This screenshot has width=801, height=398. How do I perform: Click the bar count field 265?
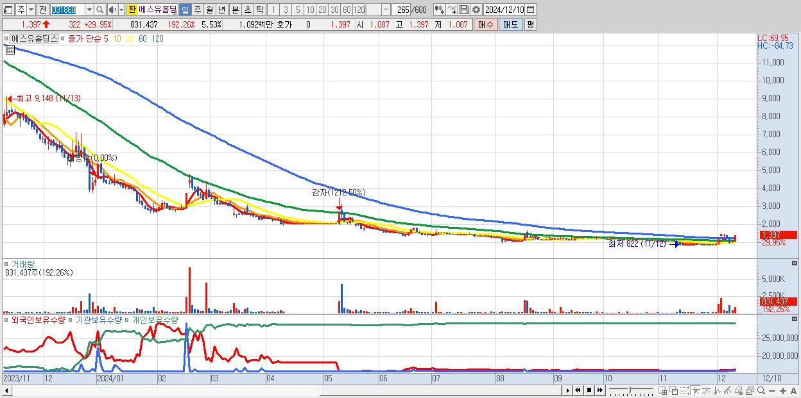point(402,10)
